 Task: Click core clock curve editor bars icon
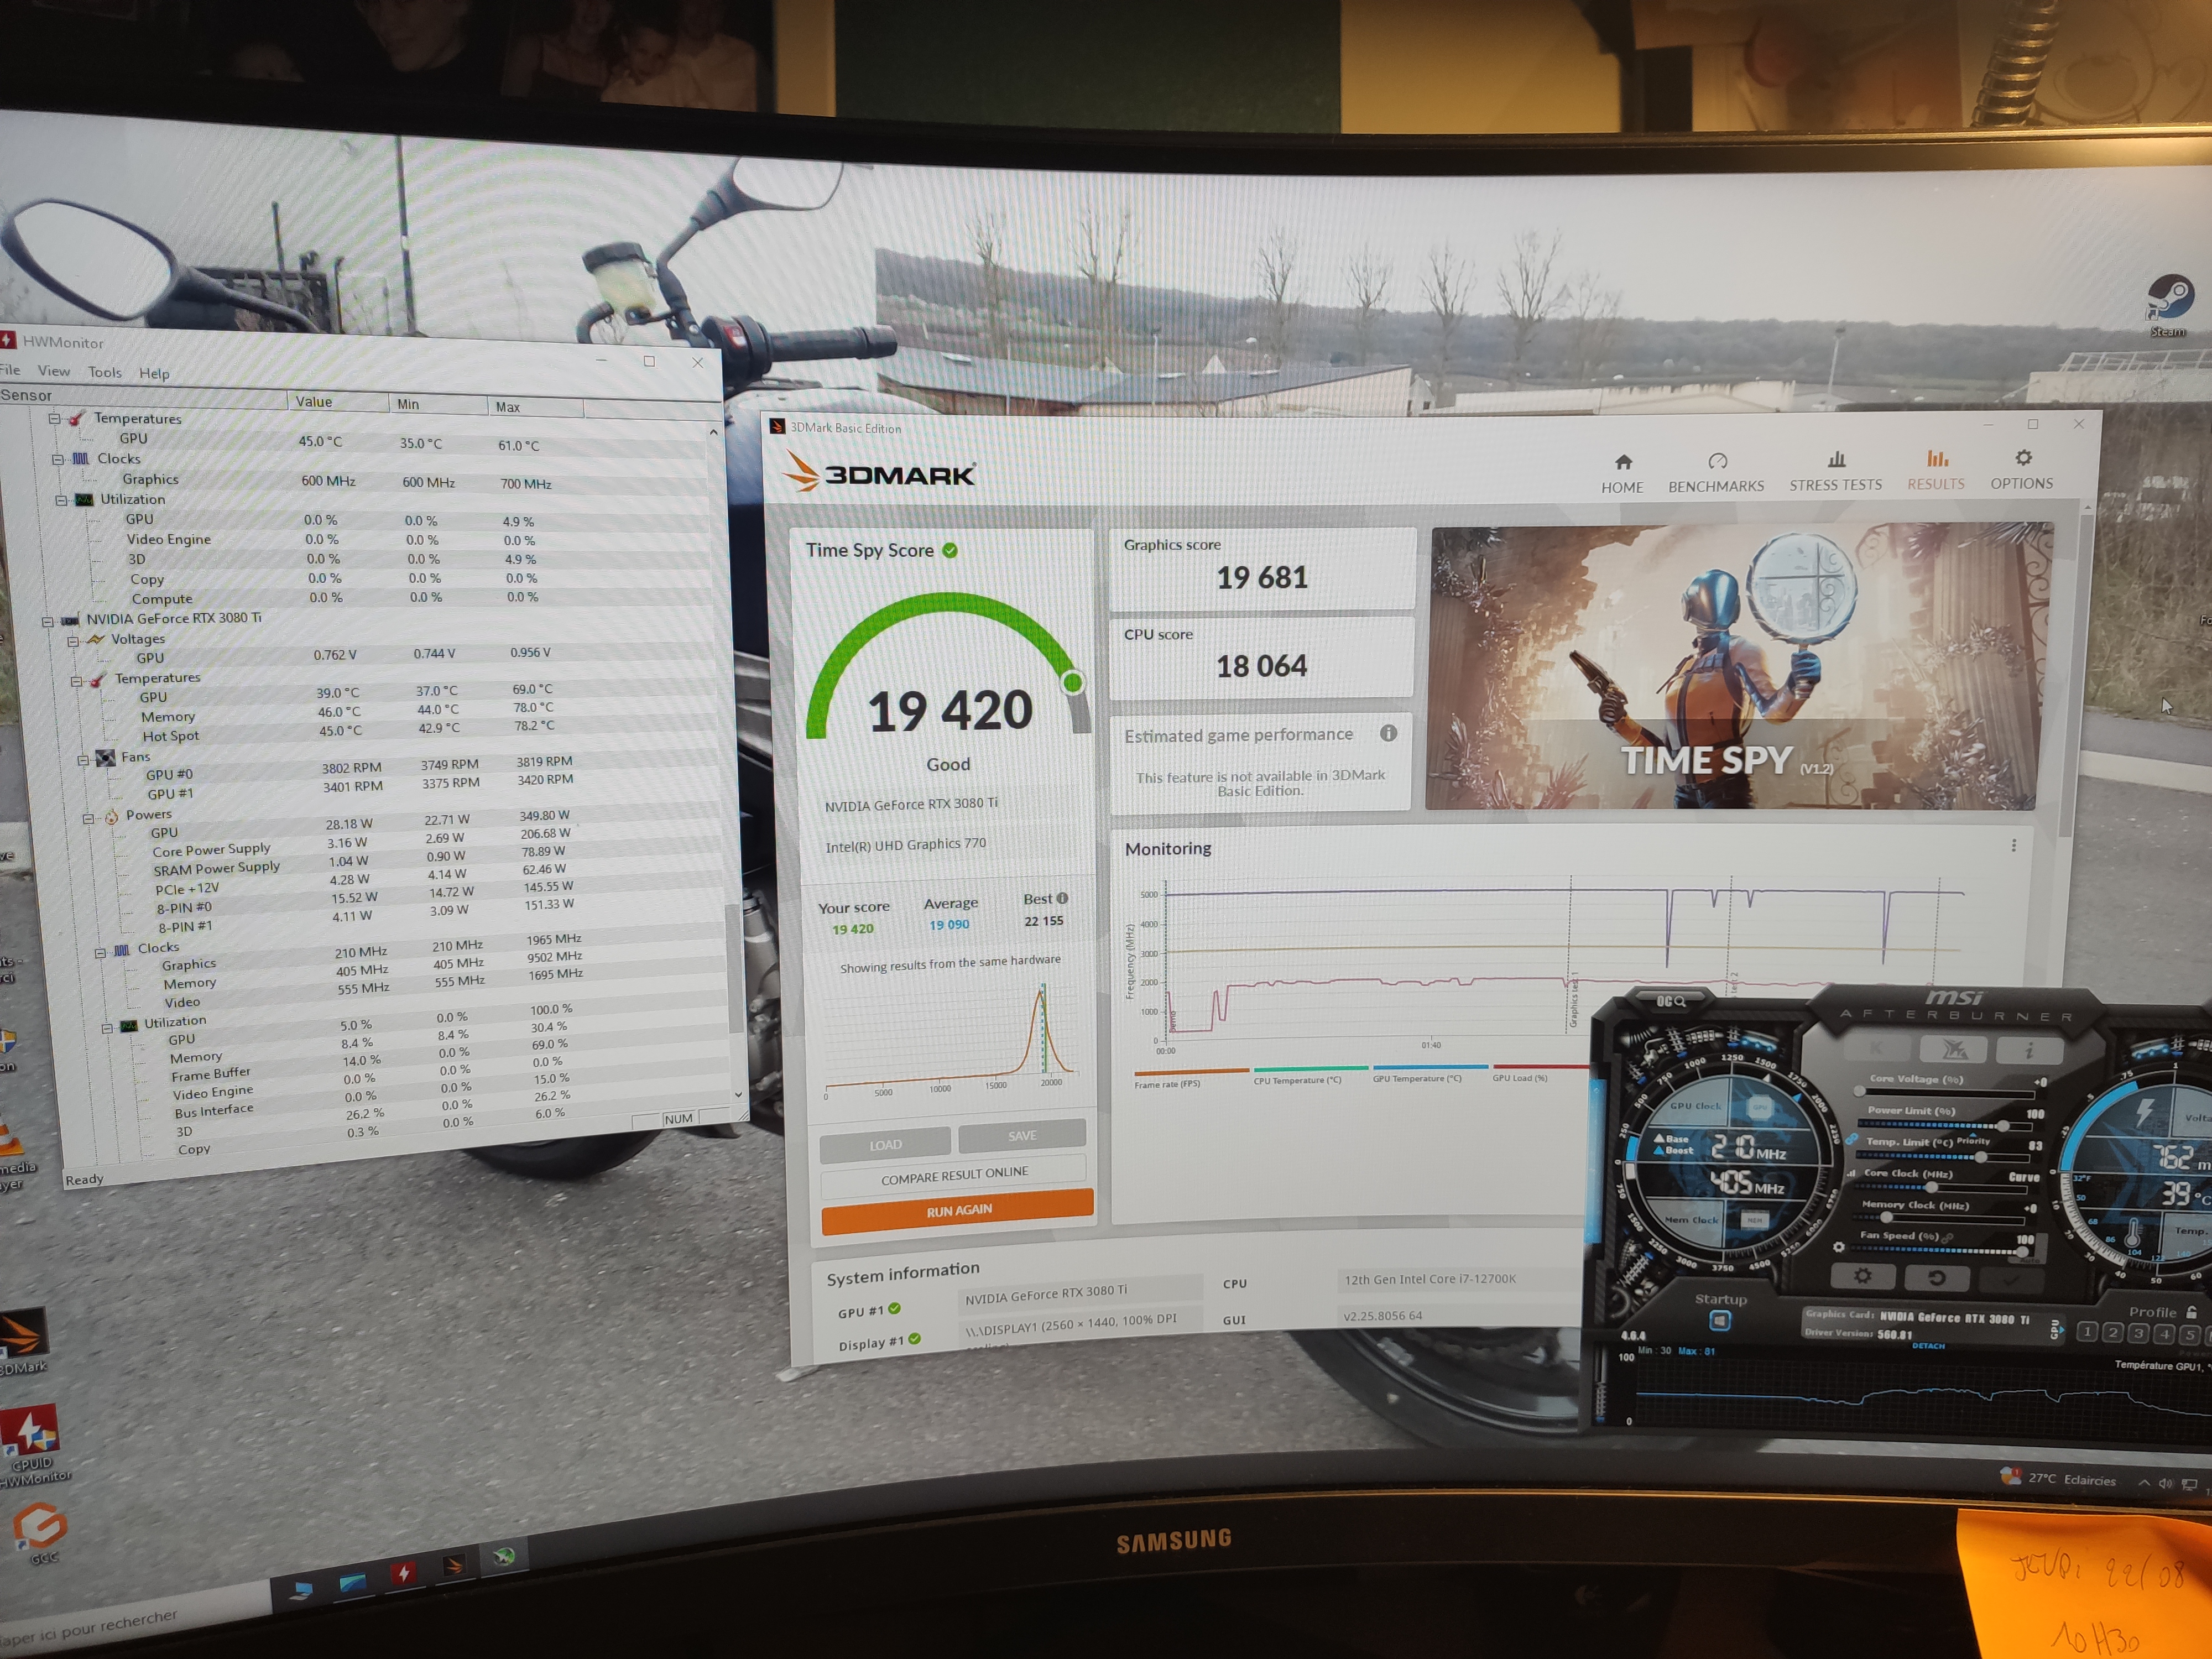tap(1851, 1174)
